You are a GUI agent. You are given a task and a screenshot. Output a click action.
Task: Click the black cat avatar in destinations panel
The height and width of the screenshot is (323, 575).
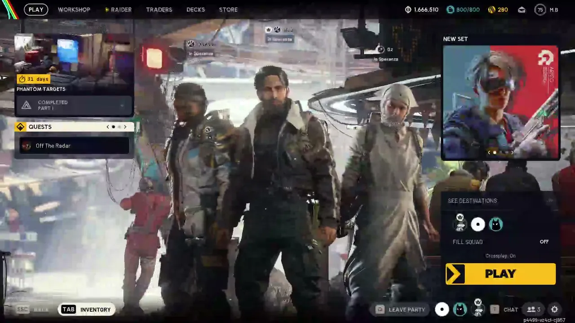point(495,224)
